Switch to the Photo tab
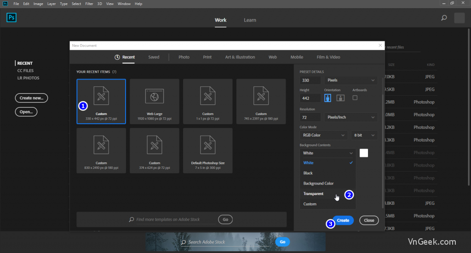This screenshot has height=253, width=471. click(x=184, y=57)
